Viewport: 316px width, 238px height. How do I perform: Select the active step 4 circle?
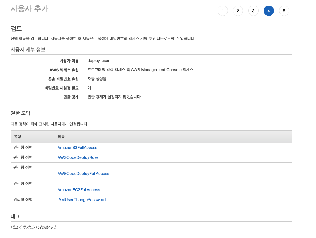[x=269, y=11]
